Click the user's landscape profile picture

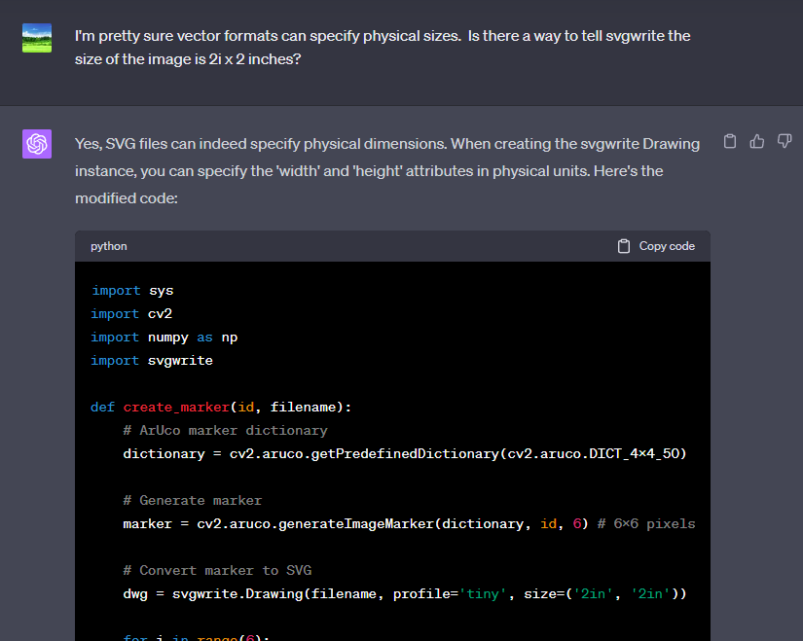click(37, 39)
